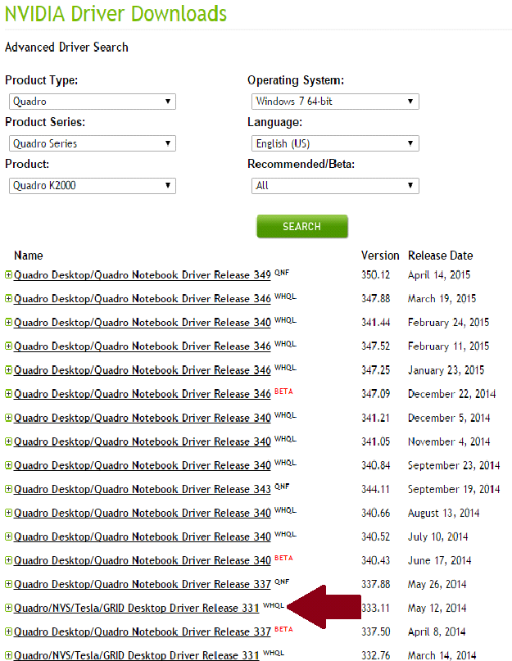Expand the row for version 344.11
Viewport: 512px width, 661px height.
pos(9,490)
